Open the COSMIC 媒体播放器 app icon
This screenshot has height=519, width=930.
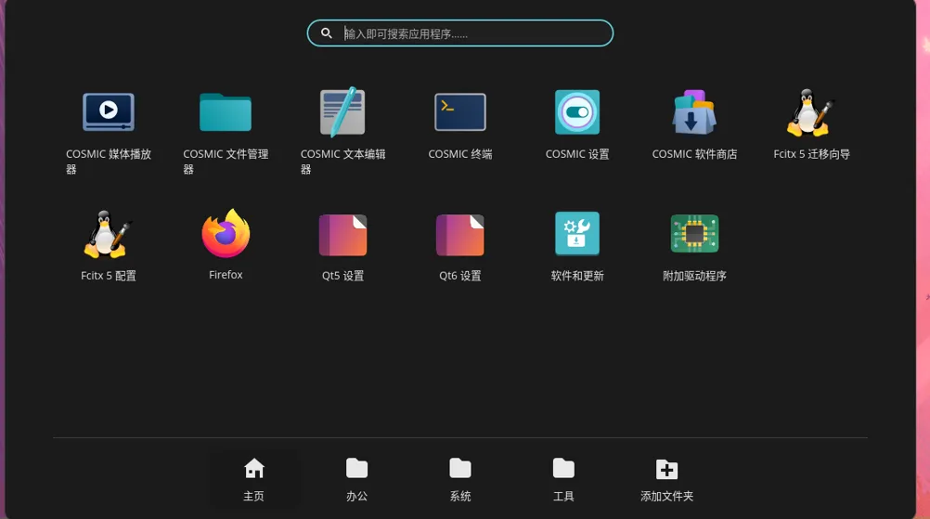click(x=109, y=112)
